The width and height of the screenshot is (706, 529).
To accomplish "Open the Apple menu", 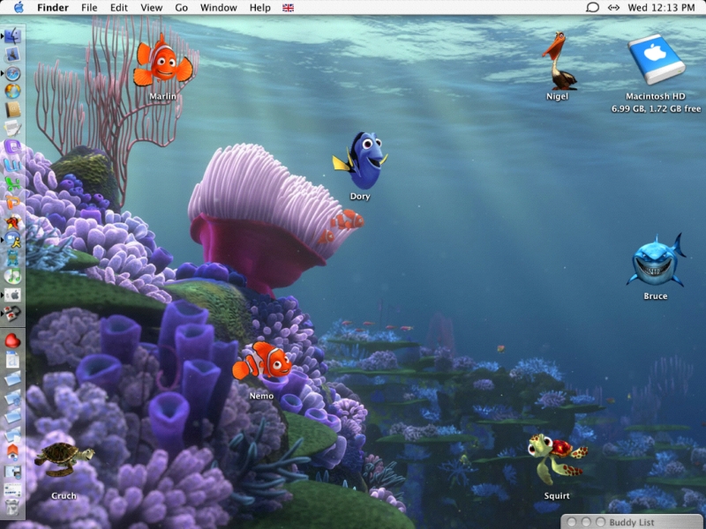I will [19, 7].
